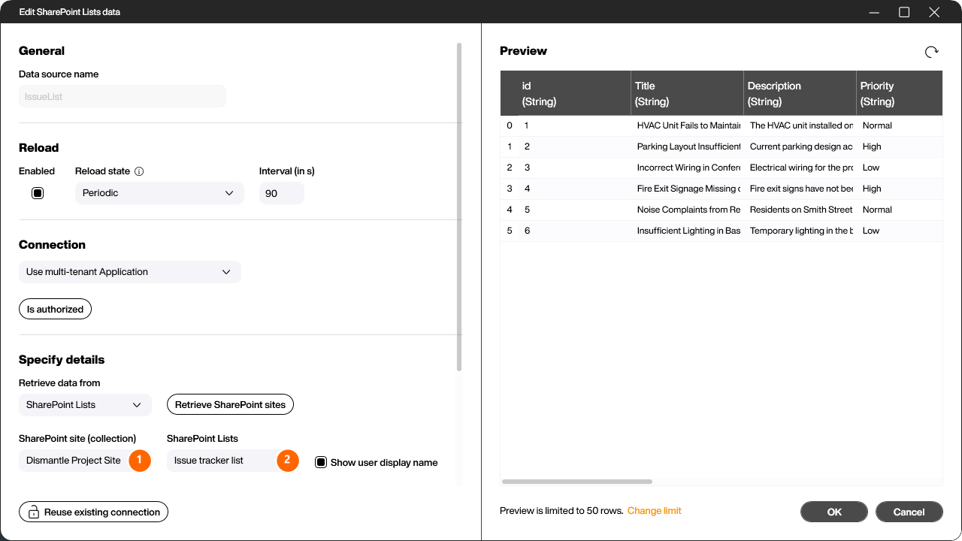Open the Reload state Periodic dropdown

159,193
